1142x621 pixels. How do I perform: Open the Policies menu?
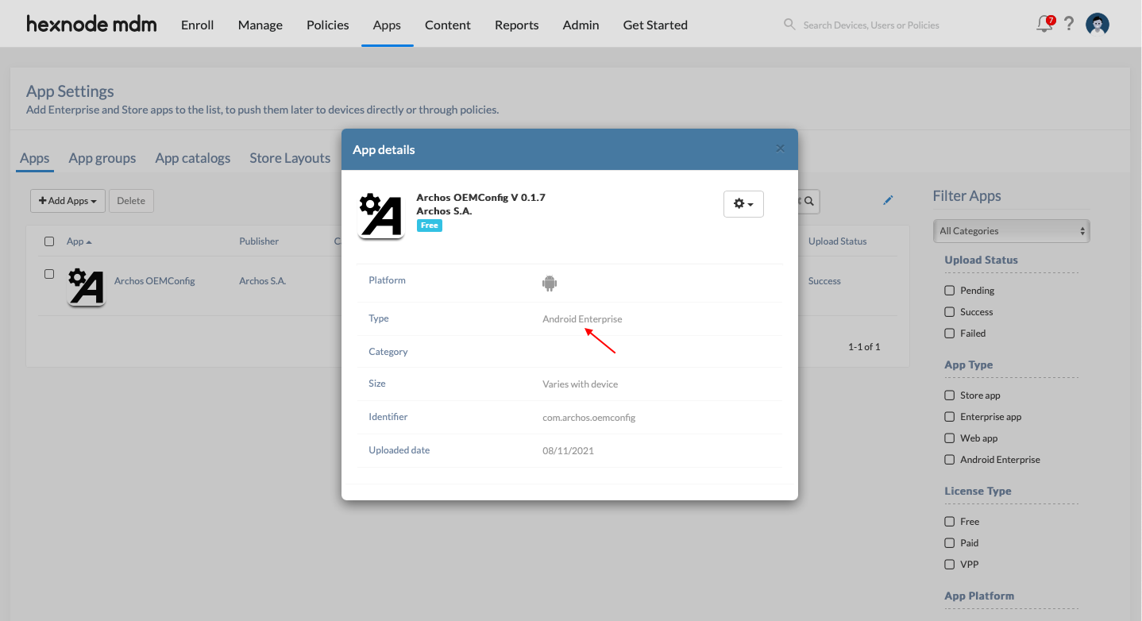(x=328, y=25)
